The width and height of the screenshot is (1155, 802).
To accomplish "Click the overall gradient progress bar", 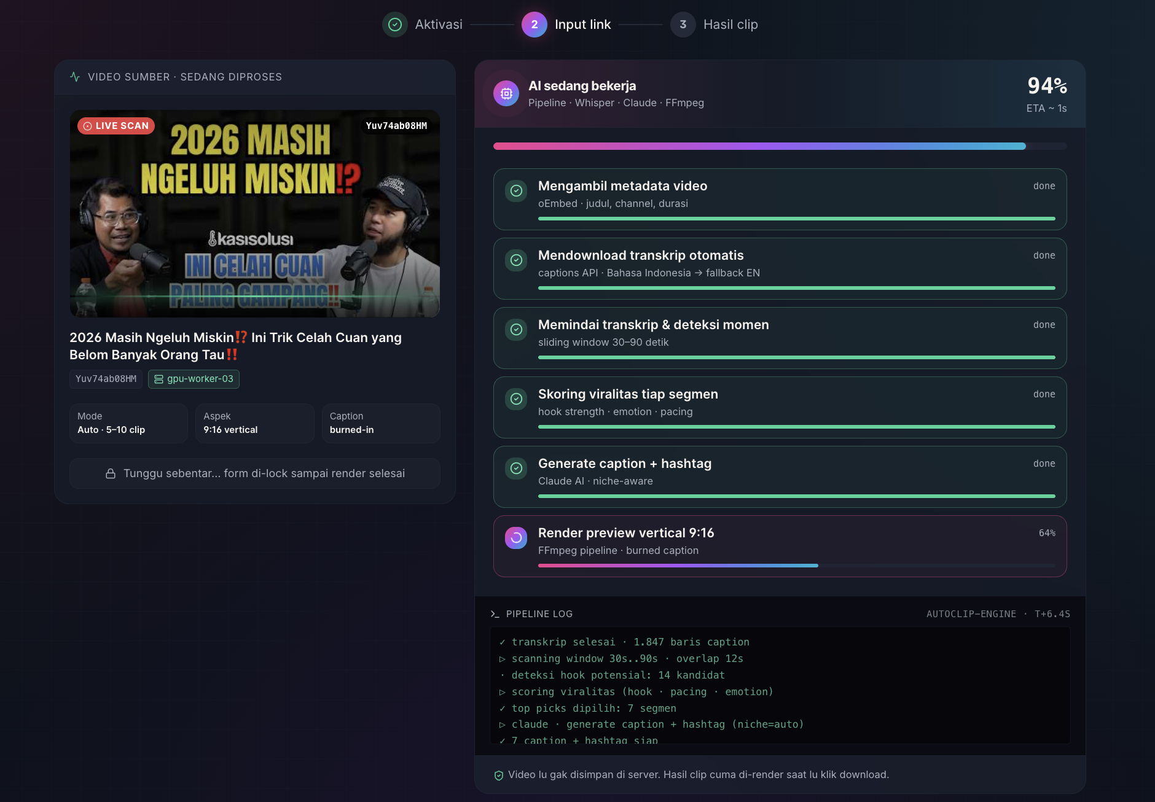I will coord(780,146).
